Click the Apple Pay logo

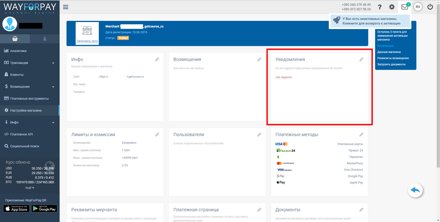tap(280, 182)
